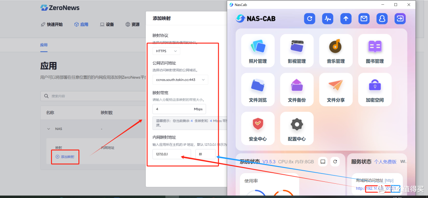The height and width of the screenshot is (198, 428).
Task: Click the user account icon in NAS-CAB header
Action: pyautogui.click(x=382, y=19)
